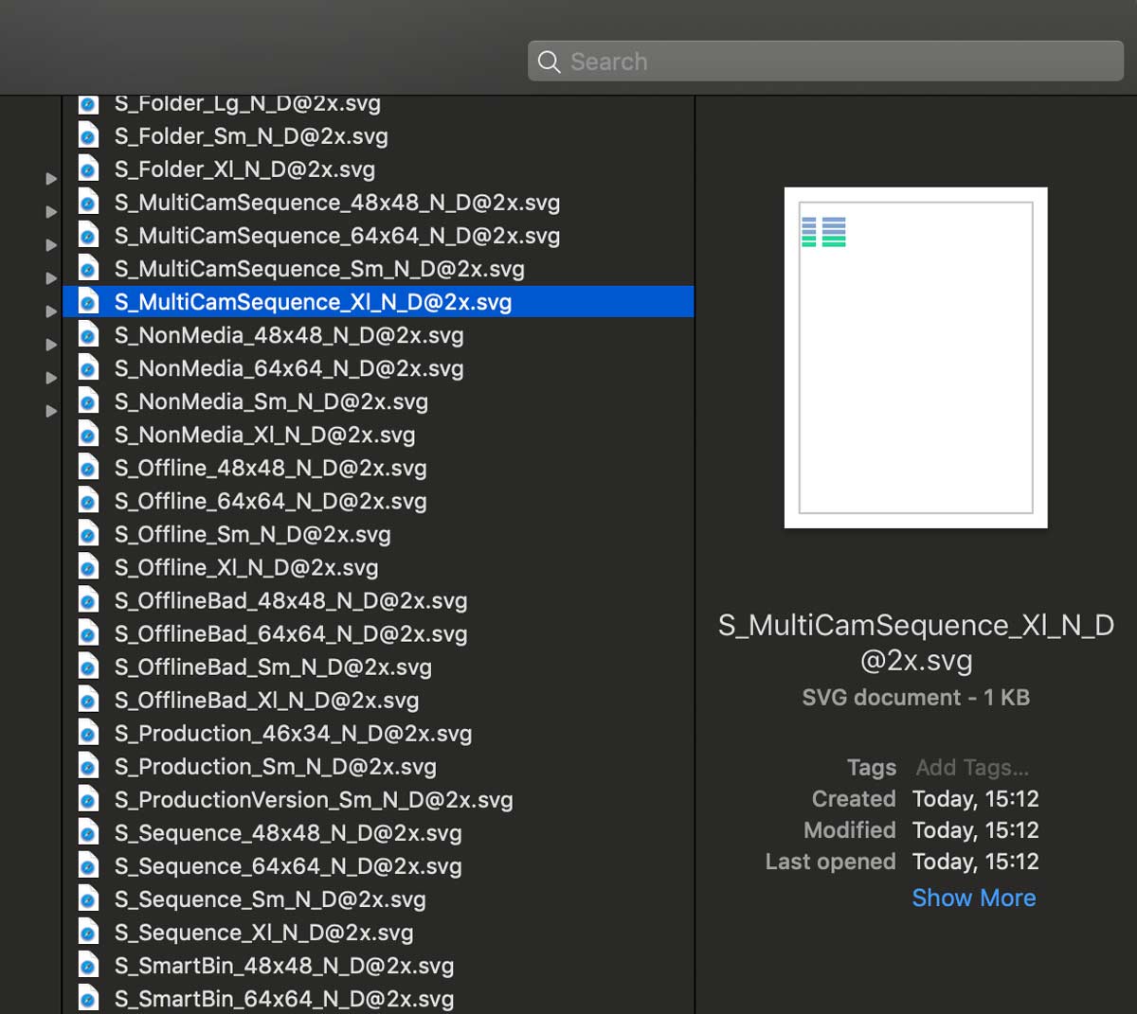Select file name S_OfflineBad_64x64_N_D@2x.svg
The height and width of the screenshot is (1014, 1137).
291,633
